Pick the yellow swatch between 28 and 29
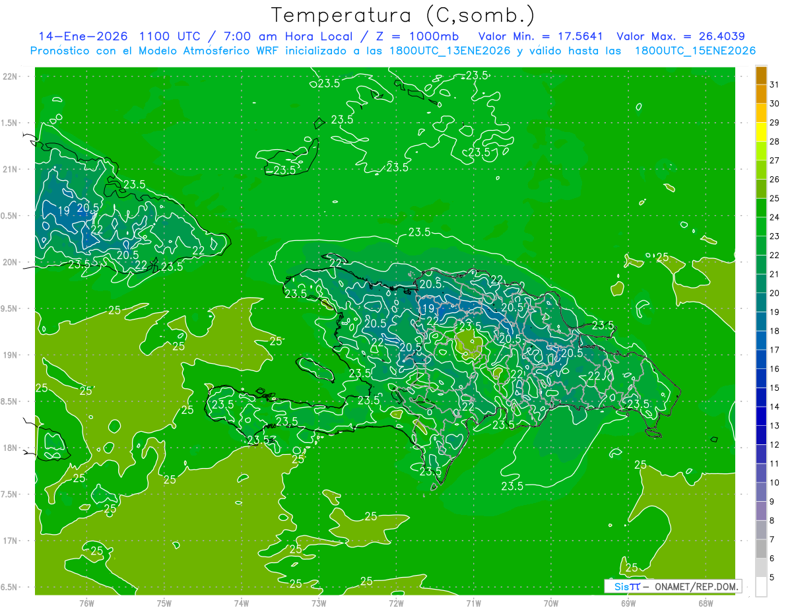 pyautogui.click(x=761, y=132)
